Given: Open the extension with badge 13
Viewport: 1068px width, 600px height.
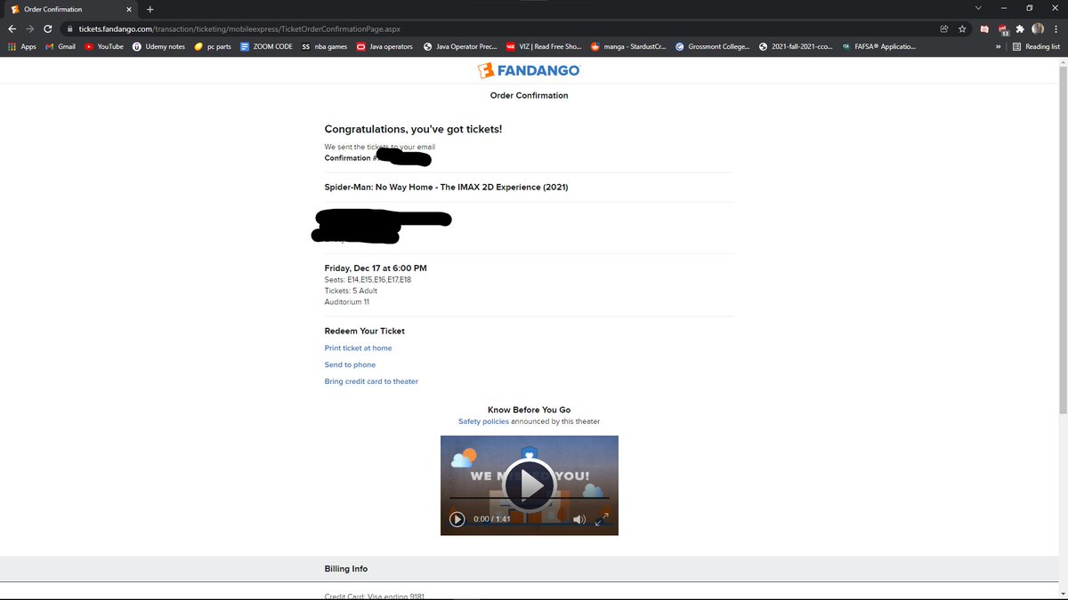Looking at the screenshot, I should [x=1003, y=29].
